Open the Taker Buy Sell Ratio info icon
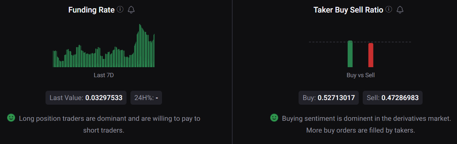 pyautogui.click(x=389, y=10)
